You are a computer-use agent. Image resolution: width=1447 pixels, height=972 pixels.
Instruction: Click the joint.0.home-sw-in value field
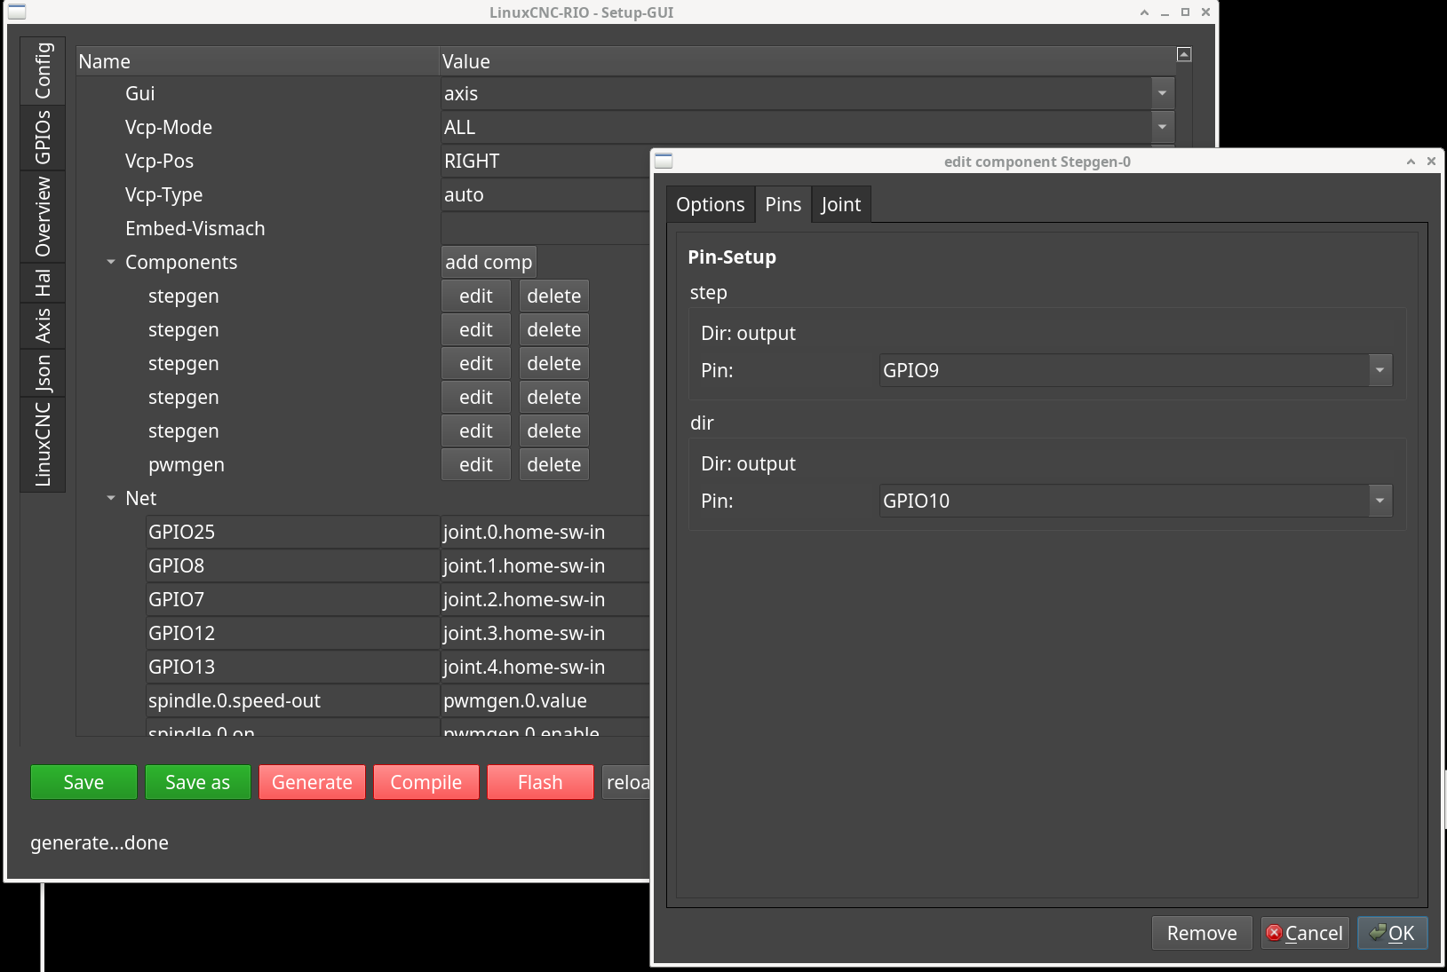pyautogui.click(x=545, y=532)
